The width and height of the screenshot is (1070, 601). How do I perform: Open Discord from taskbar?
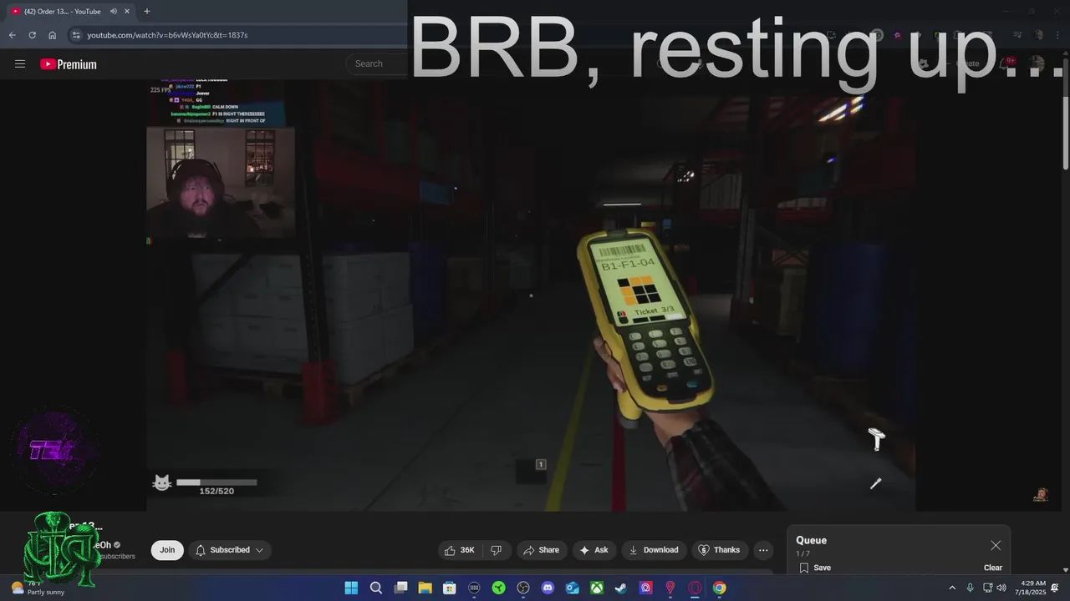point(548,588)
